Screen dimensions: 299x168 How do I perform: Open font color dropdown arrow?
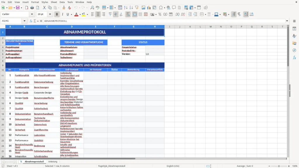tap(80, 15)
